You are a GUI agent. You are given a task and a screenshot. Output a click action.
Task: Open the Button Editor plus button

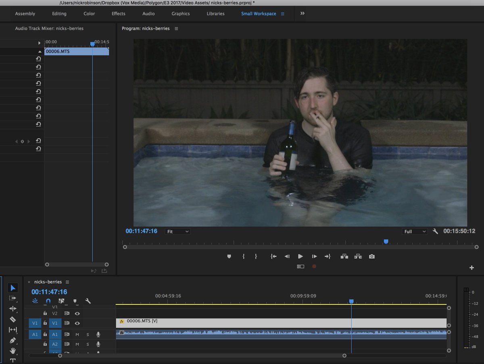point(471,268)
